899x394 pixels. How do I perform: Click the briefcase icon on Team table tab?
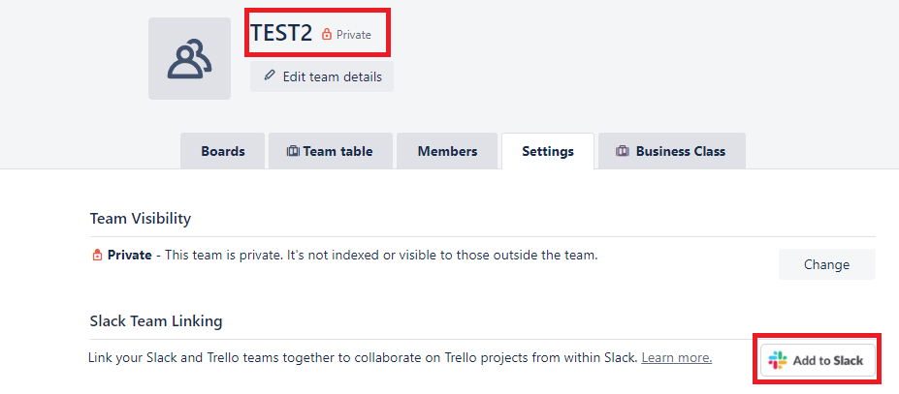293,151
